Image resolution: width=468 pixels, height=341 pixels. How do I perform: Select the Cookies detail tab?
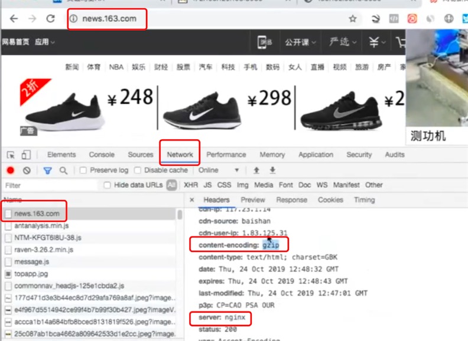click(330, 200)
